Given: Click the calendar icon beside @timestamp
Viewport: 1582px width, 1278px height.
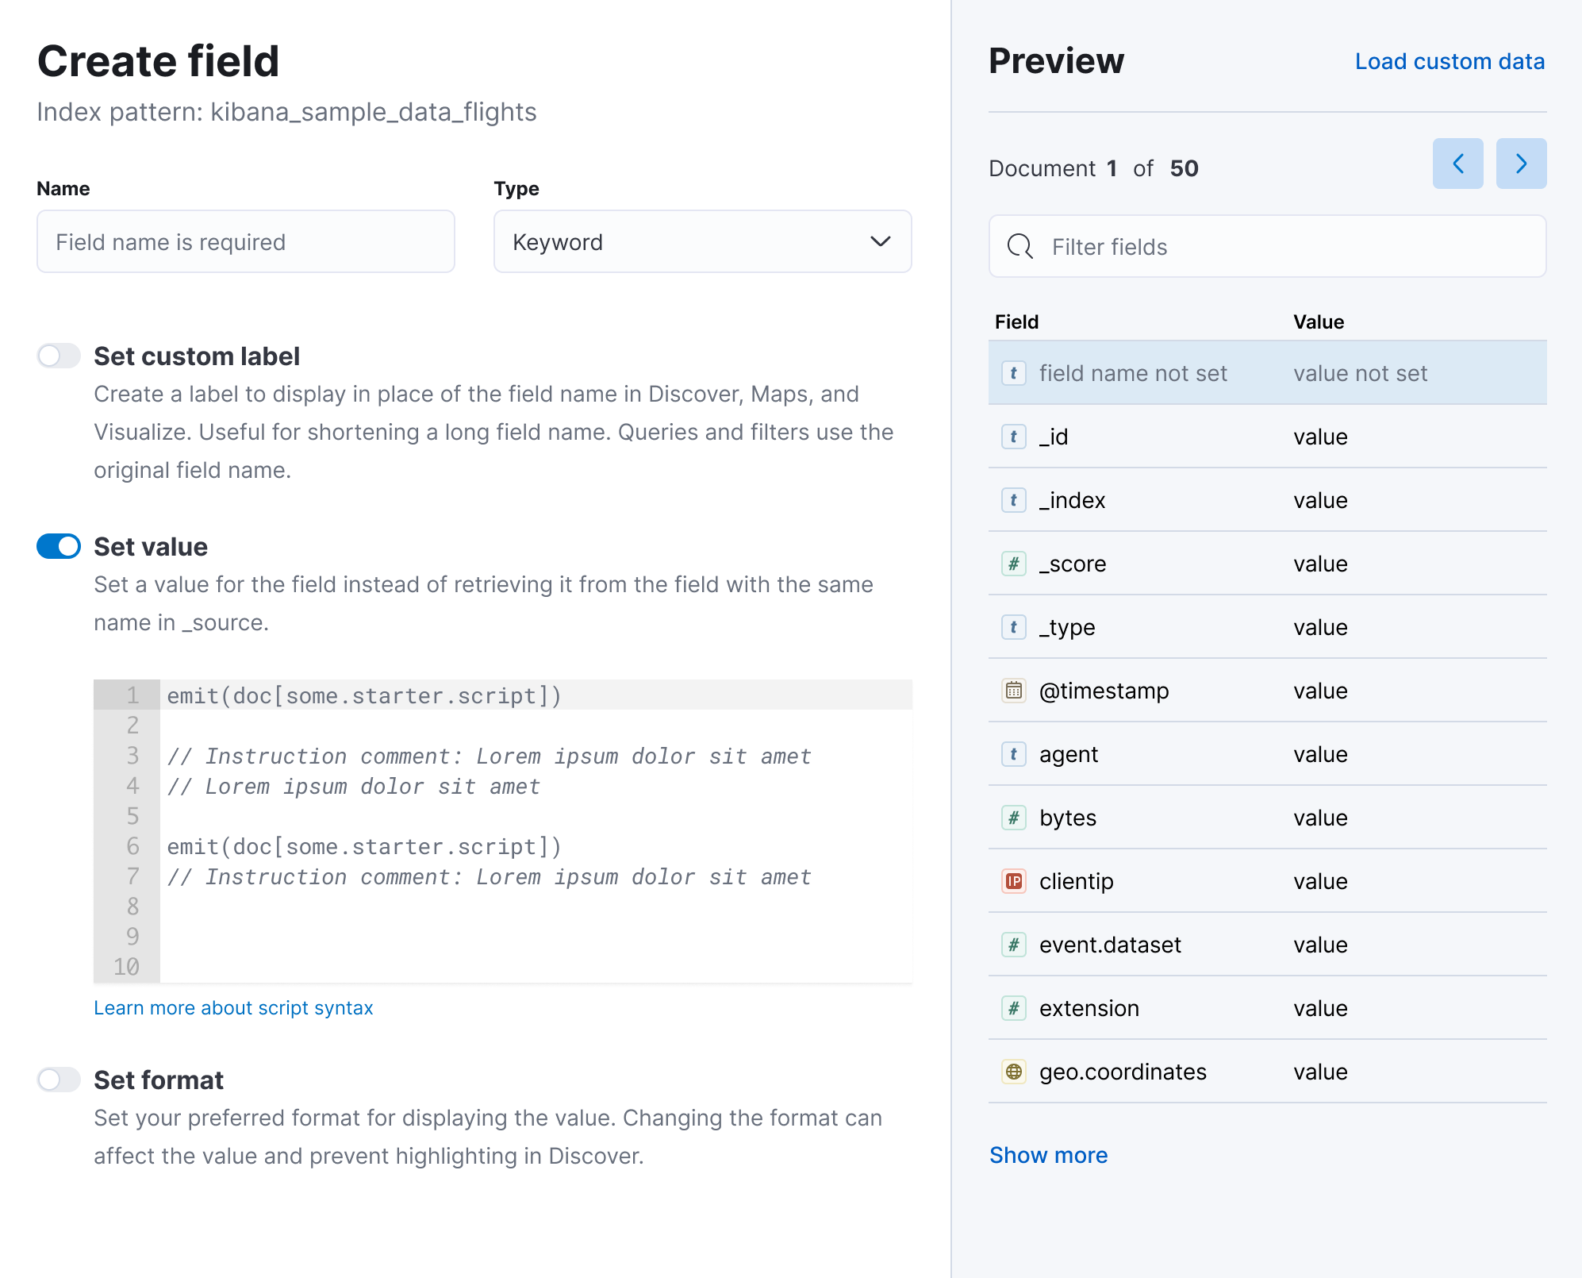Looking at the screenshot, I should coord(1014,691).
